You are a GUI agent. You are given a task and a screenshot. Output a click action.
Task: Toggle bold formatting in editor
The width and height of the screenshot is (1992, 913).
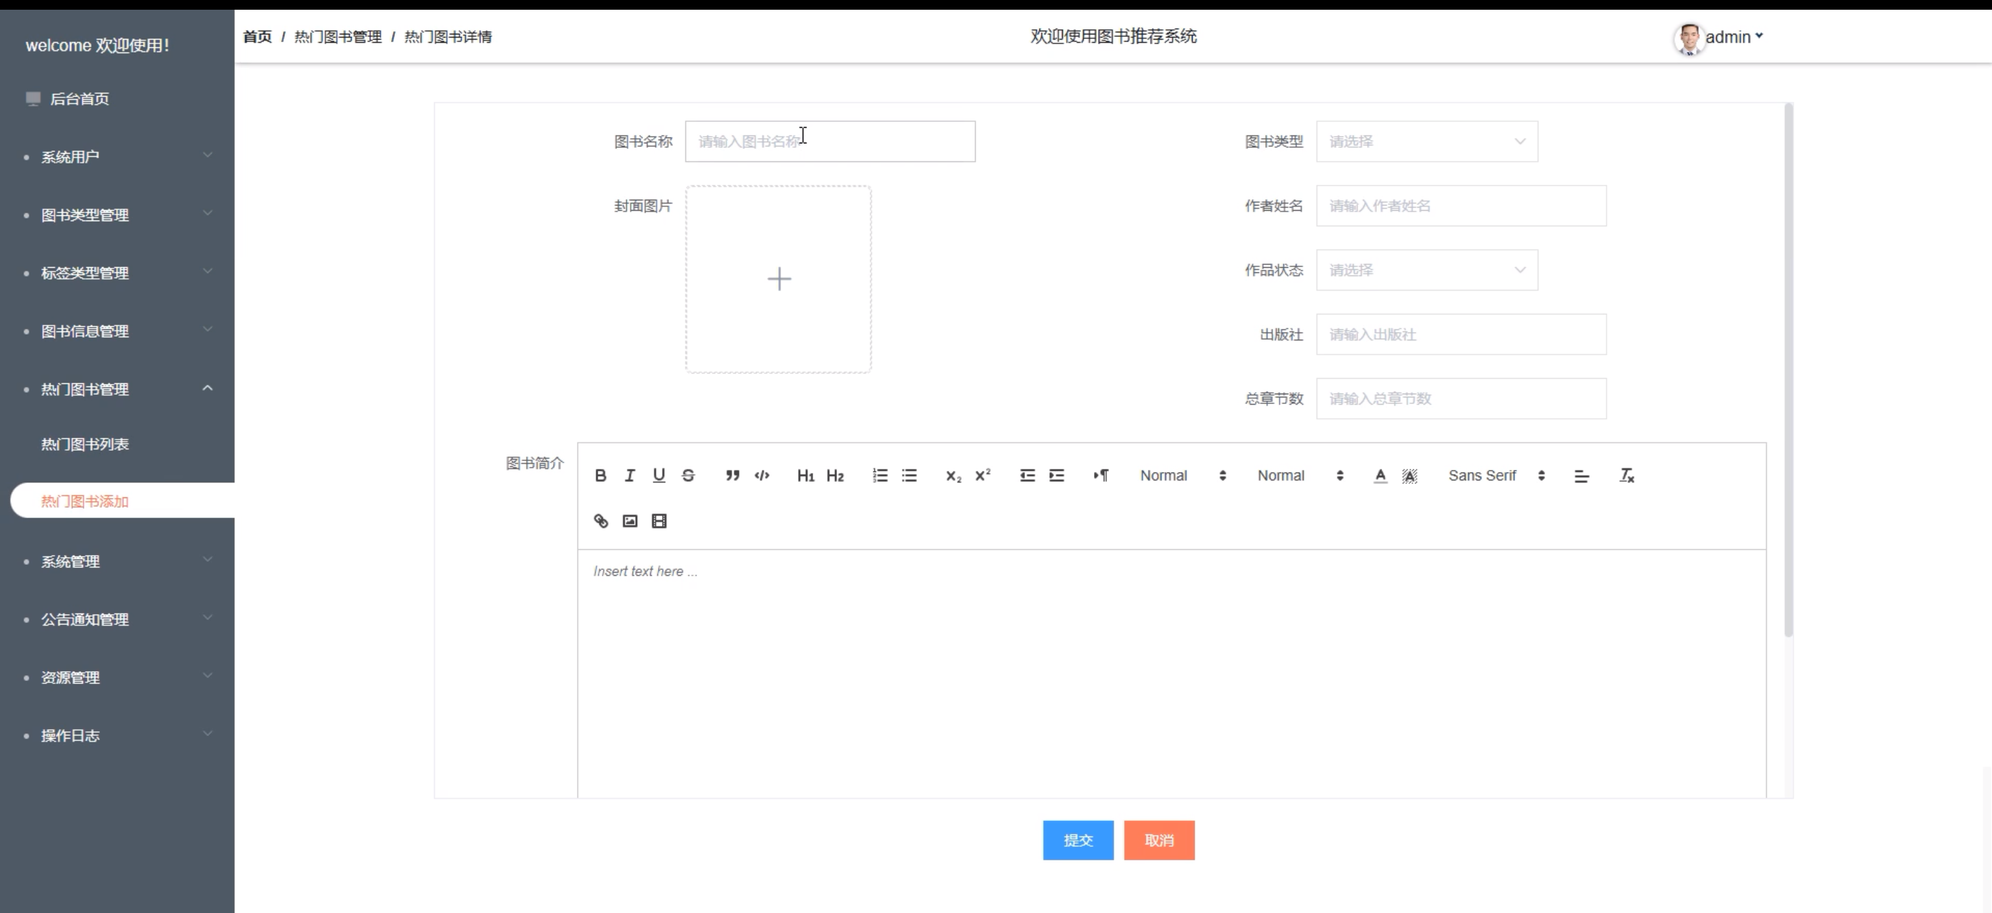[x=600, y=475]
